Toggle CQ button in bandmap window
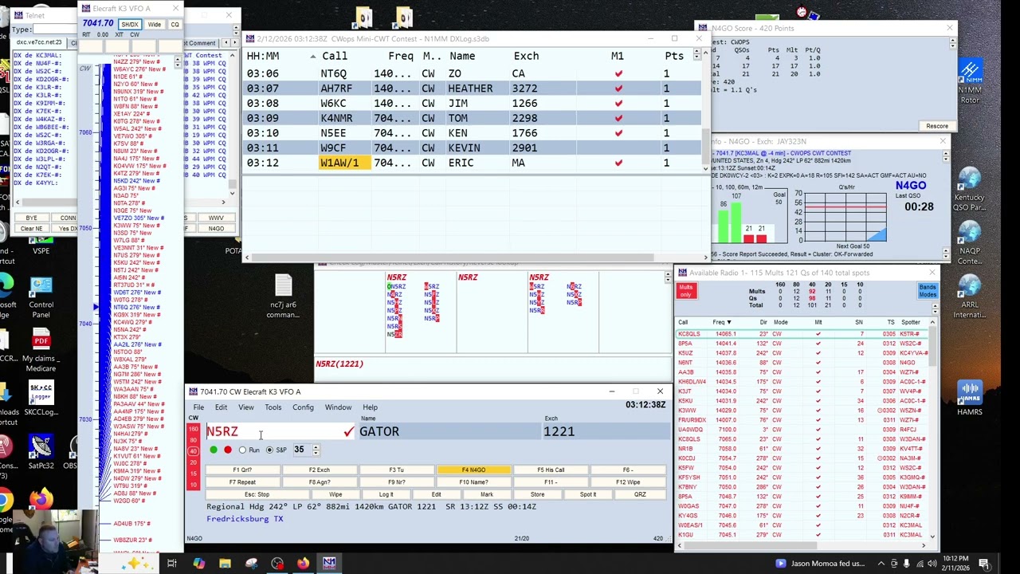 (175, 24)
